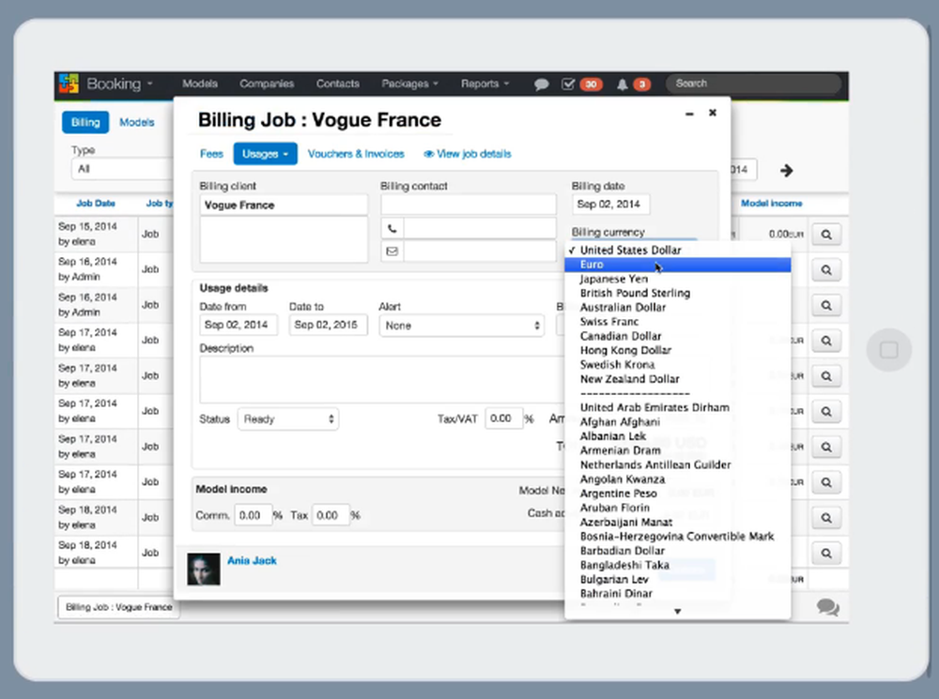939x699 pixels.
Task: Choose Australian Dollar in the list
Action: click(x=677, y=308)
